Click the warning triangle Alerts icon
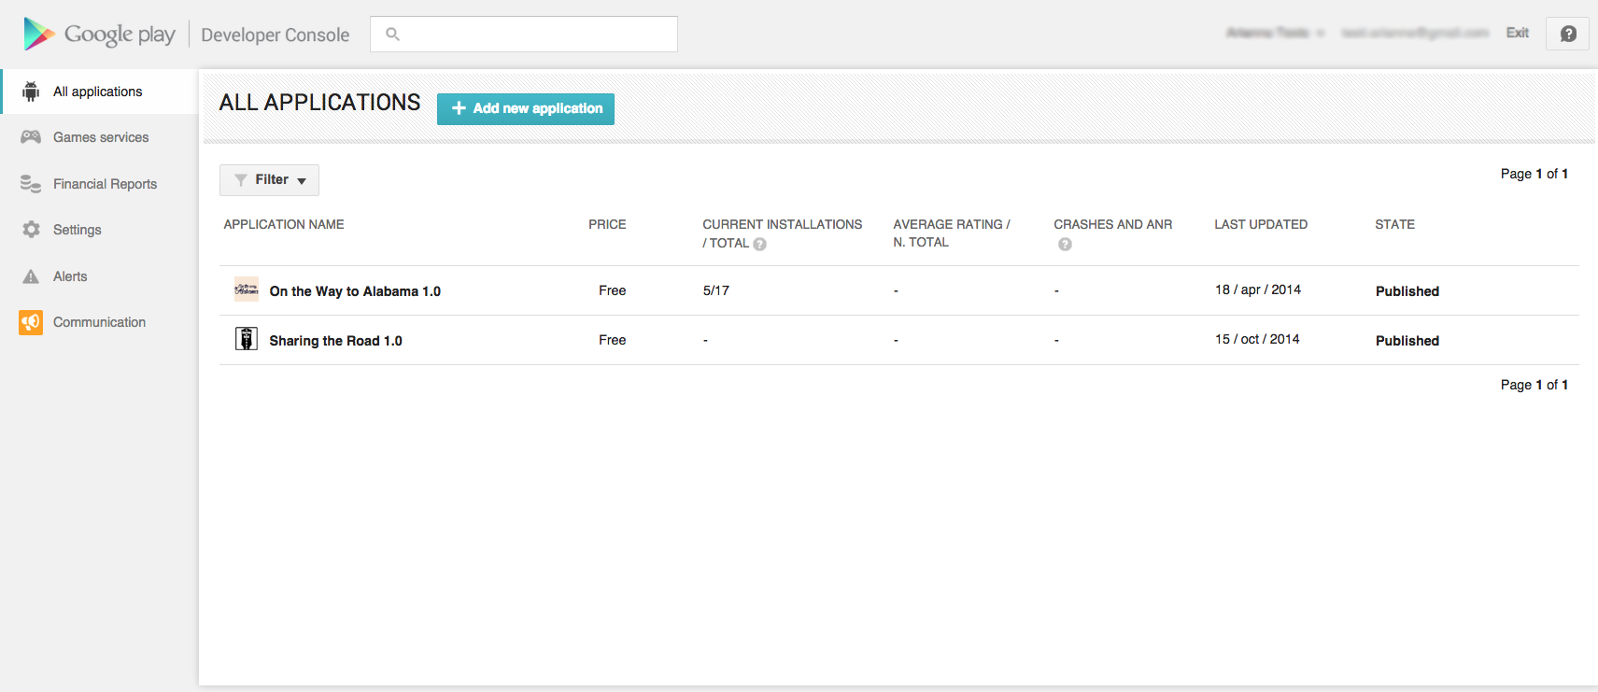 pos(31,276)
